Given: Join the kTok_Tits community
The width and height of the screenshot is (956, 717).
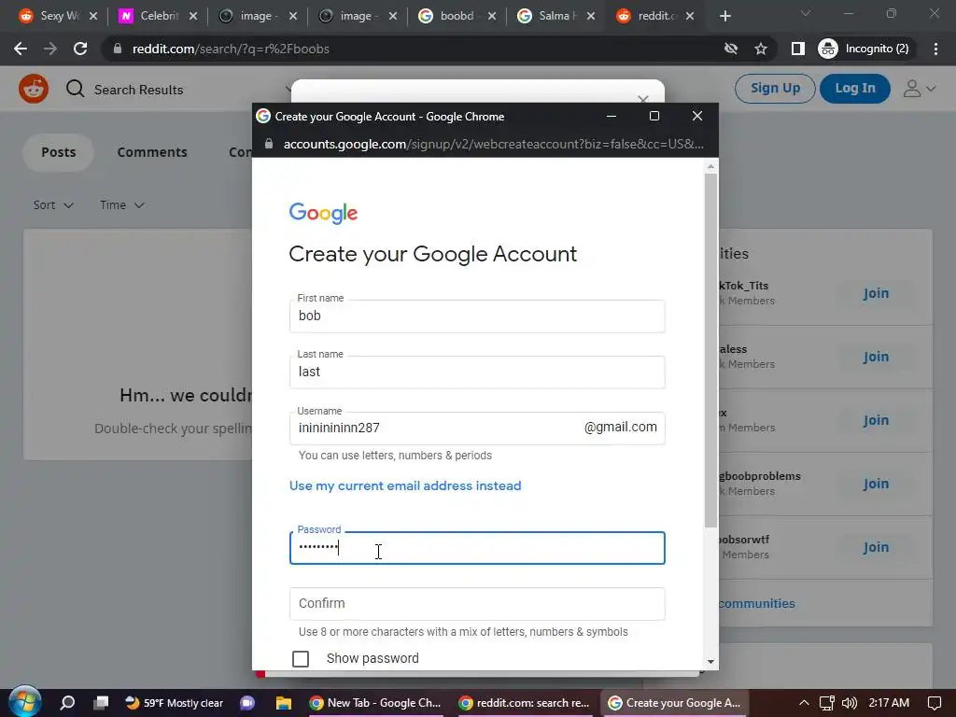Looking at the screenshot, I should tap(876, 293).
